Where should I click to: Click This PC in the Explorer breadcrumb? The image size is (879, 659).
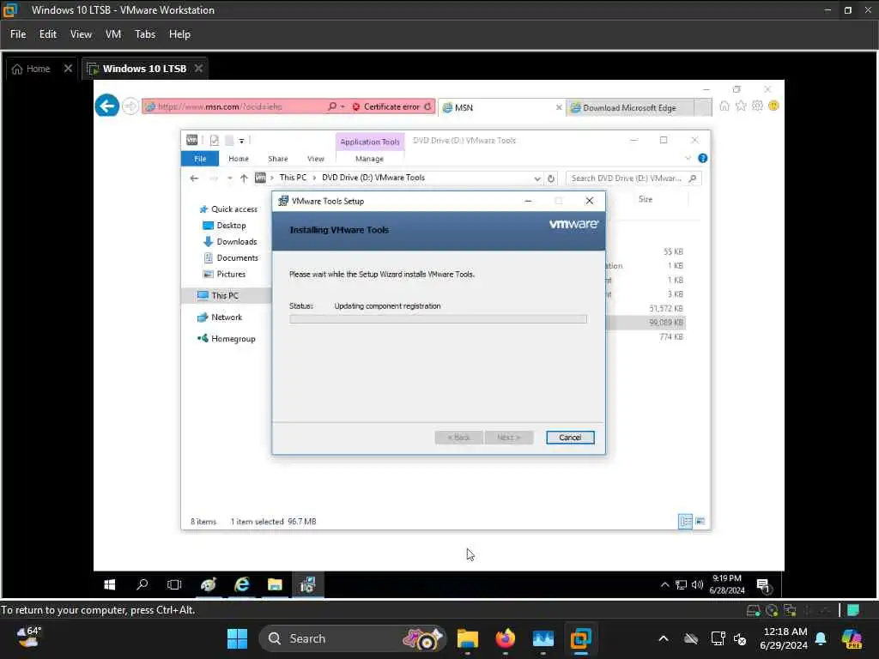(294, 178)
